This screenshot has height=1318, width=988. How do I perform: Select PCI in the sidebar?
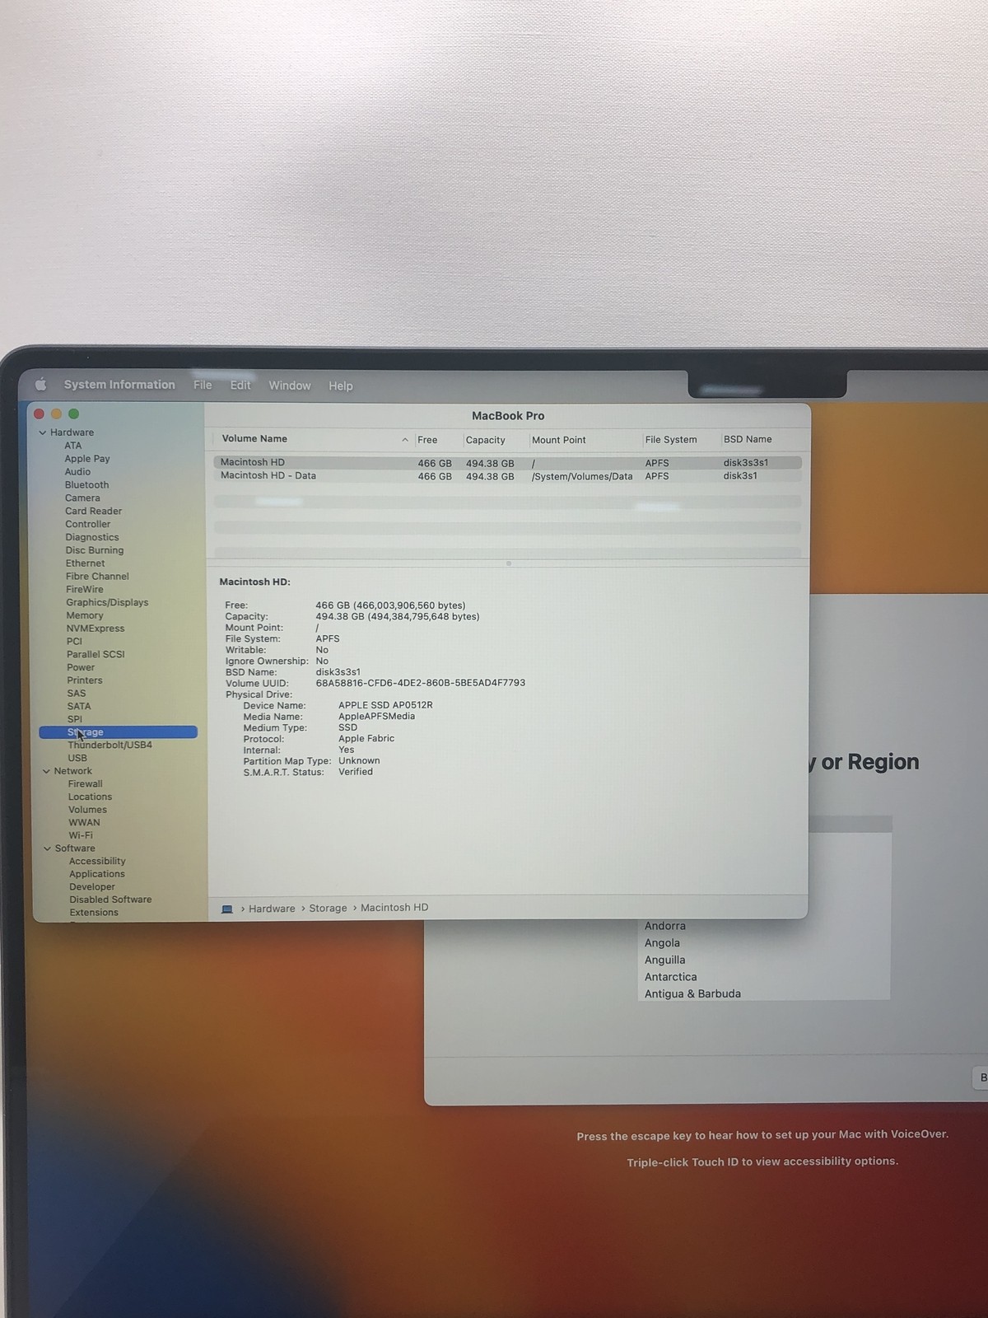[74, 642]
